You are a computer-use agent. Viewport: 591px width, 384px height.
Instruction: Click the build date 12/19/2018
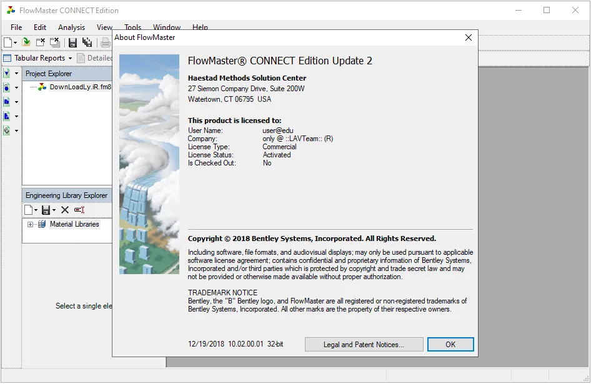coord(206,344)
